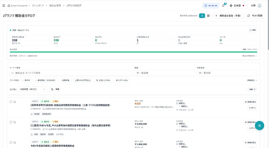269x148 pixels.
Task: Click the 338 件 result count badge
Action: (252, 89)
